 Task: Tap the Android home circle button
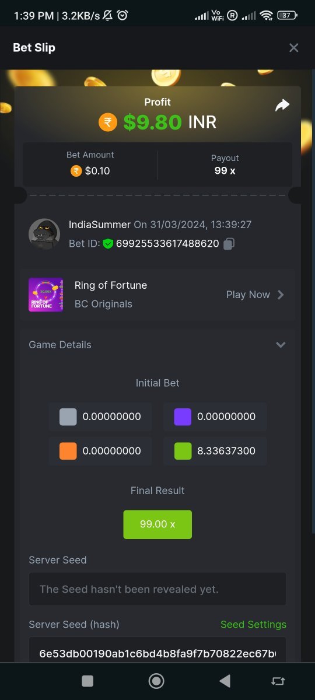coord(156,681)
